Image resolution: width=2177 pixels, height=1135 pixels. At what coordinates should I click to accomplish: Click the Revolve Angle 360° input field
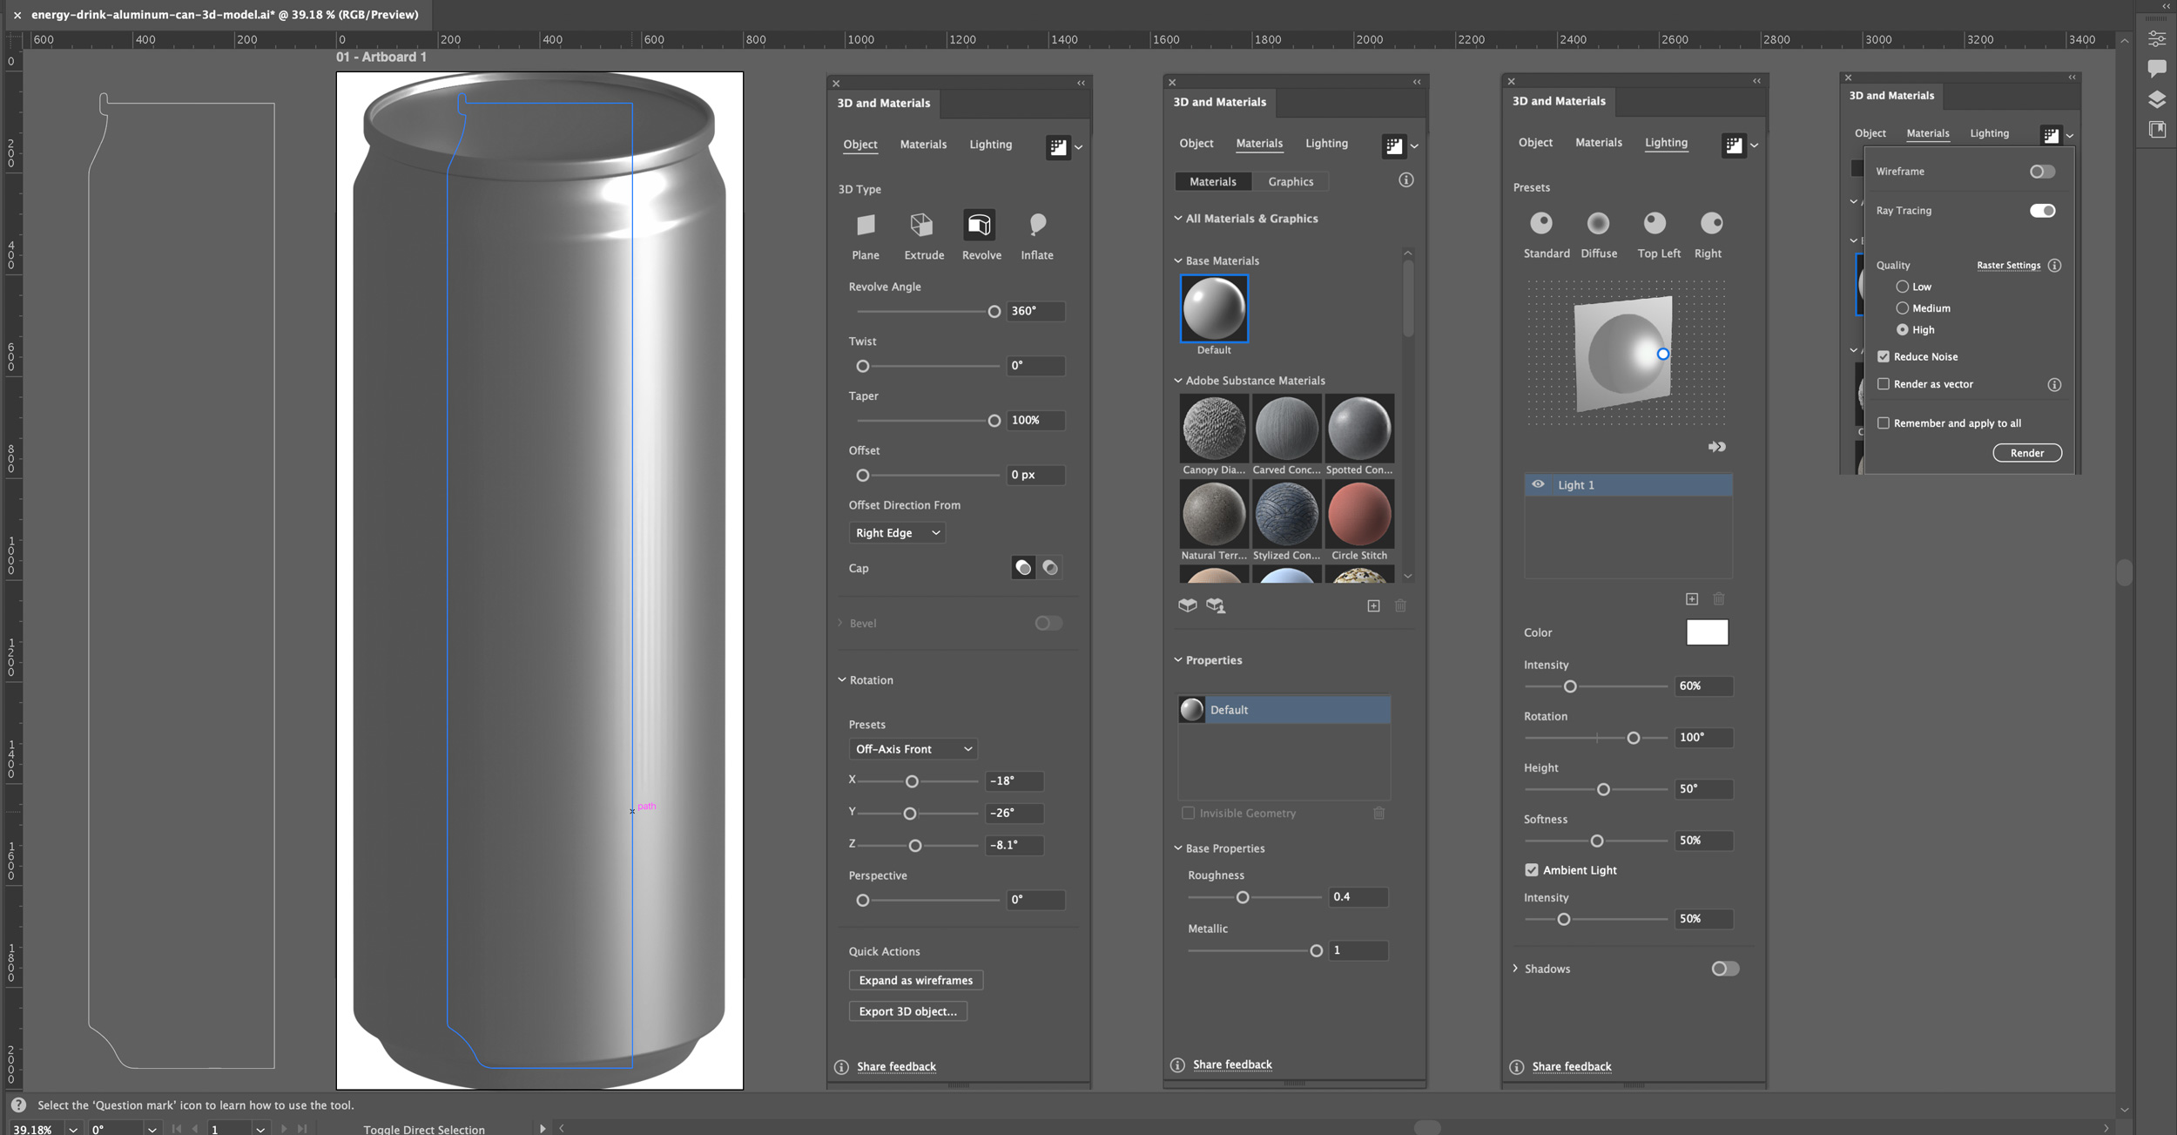(x=1036, y=311)
